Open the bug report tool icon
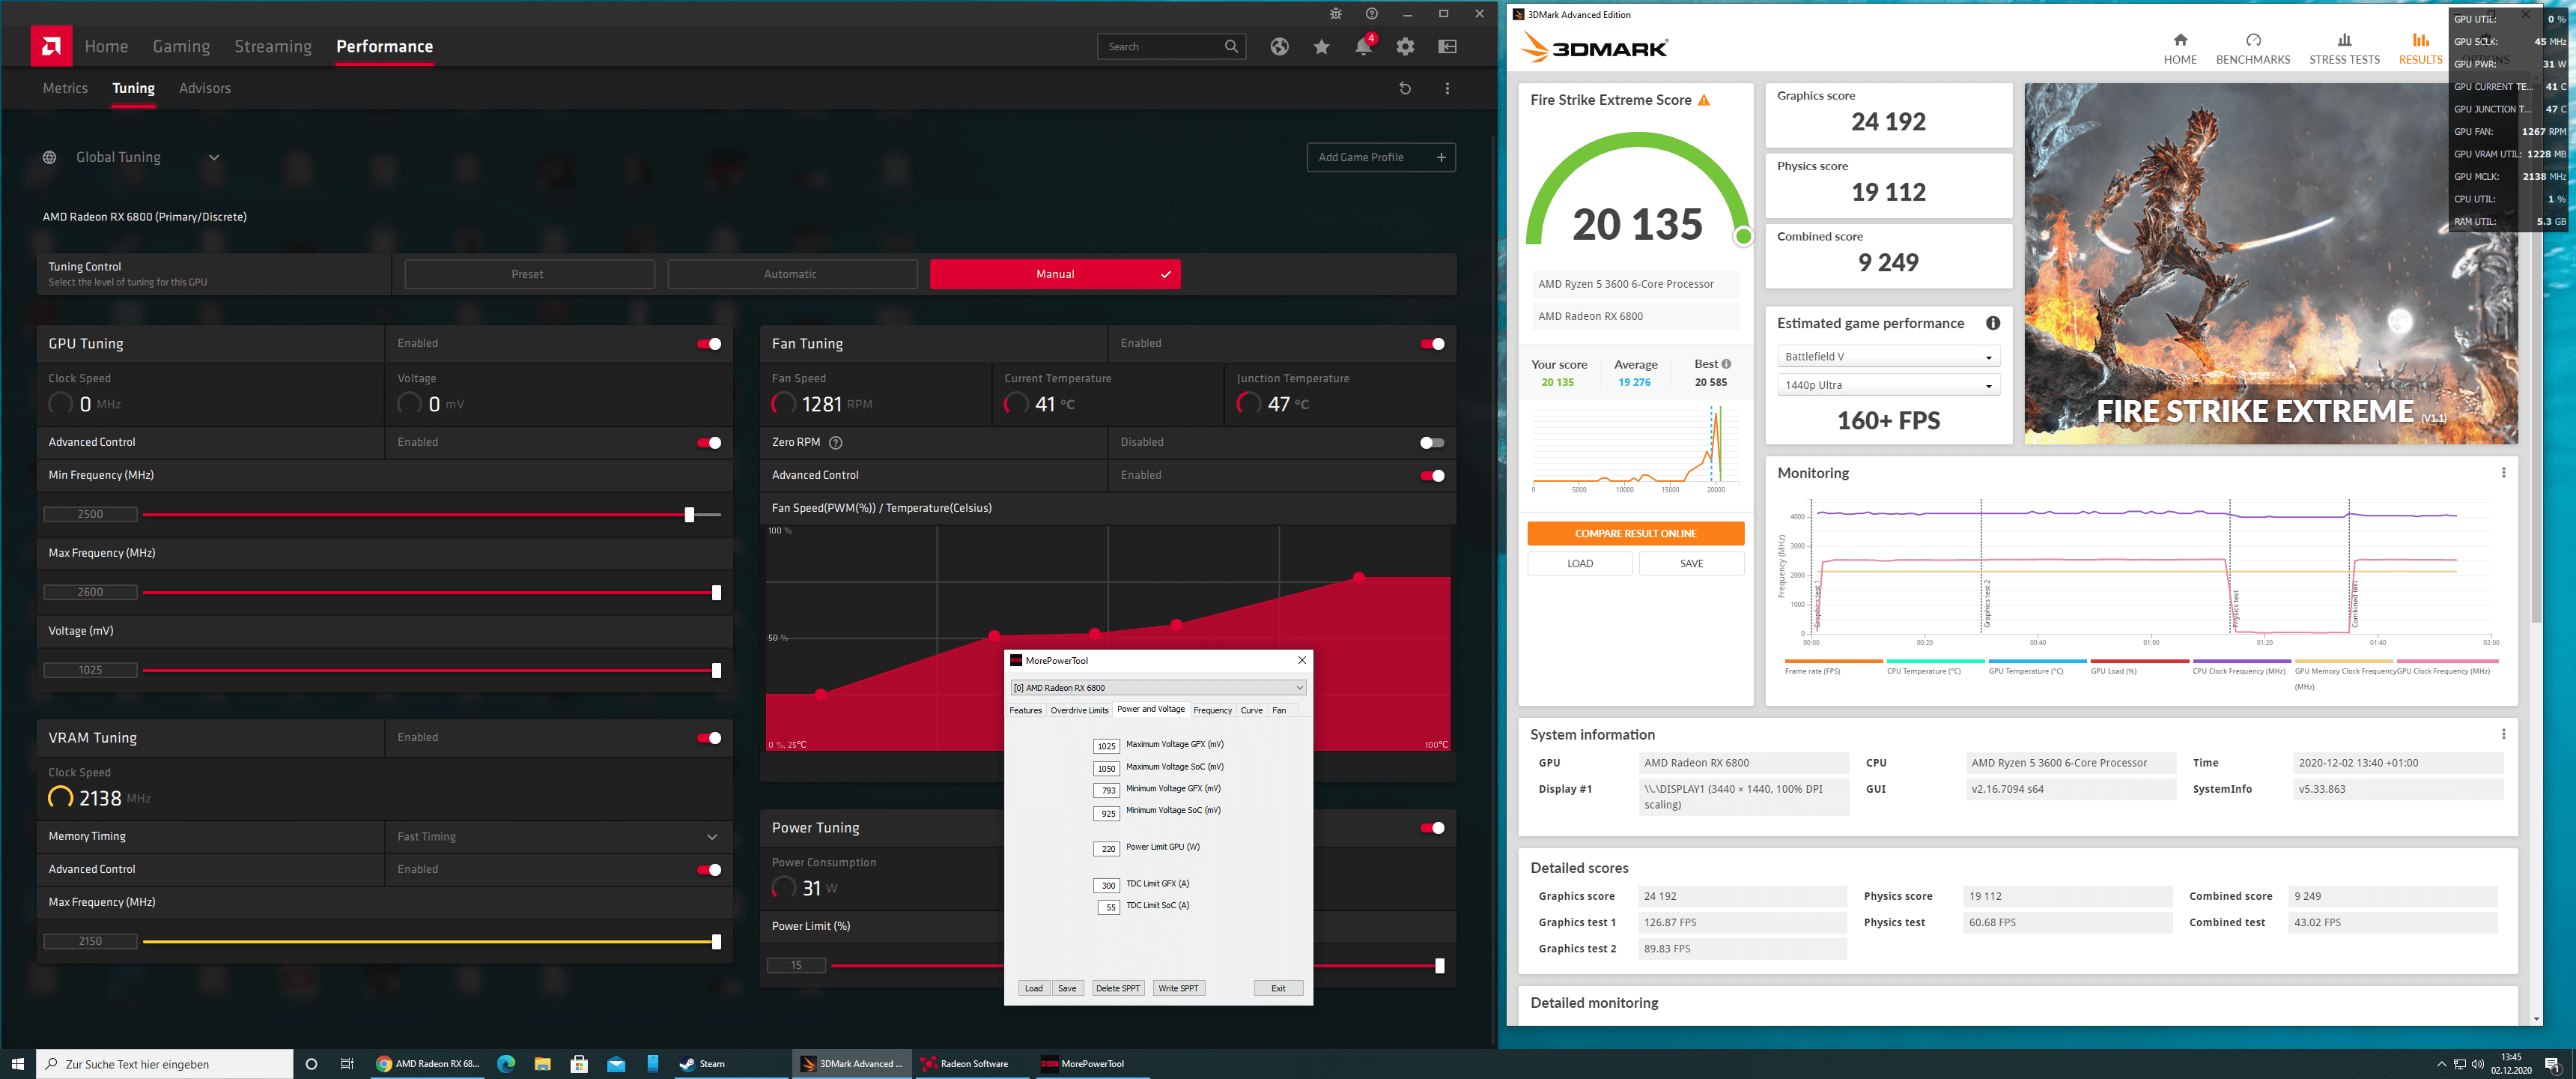The image size is (2576, 1079). 1335,14
